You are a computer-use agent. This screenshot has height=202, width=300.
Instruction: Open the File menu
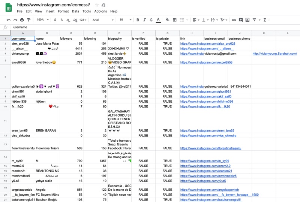pyautogui.click(x=19, y=11)
